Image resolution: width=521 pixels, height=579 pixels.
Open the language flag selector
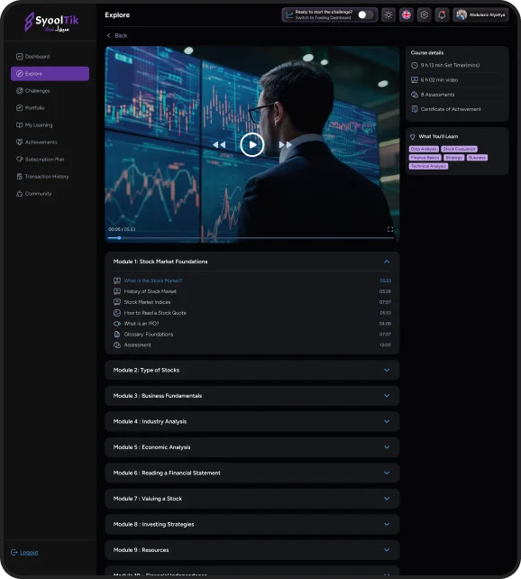pyautogui.click(x=407, y=14)
